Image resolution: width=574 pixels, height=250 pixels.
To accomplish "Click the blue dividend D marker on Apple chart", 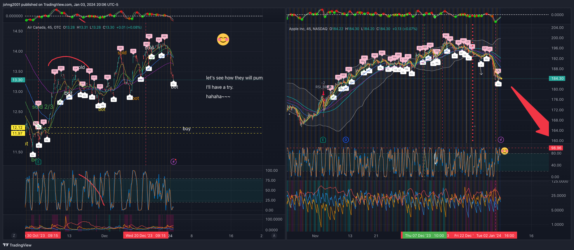I will tap(346, 140).
